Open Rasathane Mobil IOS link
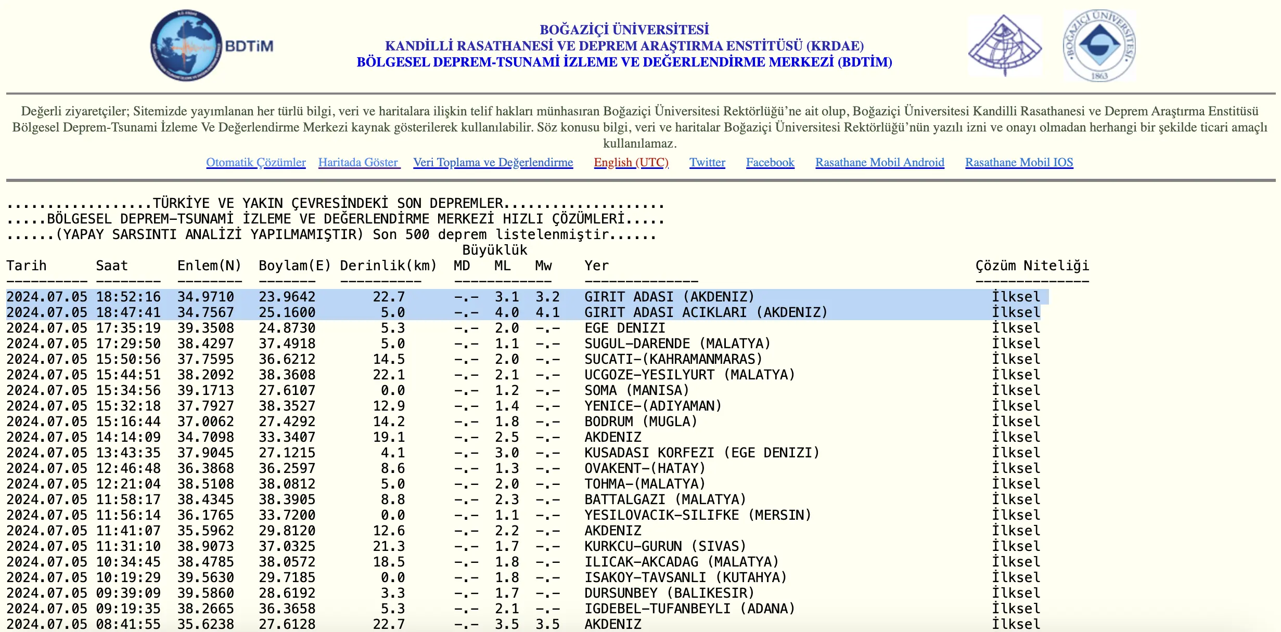 [1019, 162]
